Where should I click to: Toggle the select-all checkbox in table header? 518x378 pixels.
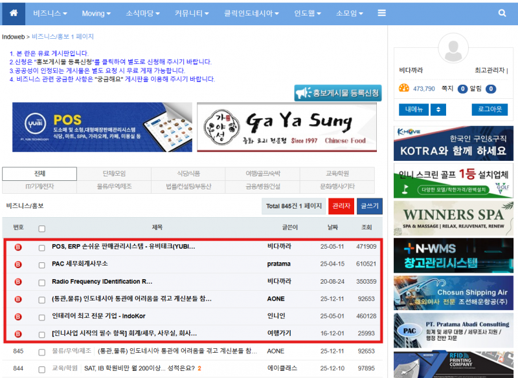[42, 228]
